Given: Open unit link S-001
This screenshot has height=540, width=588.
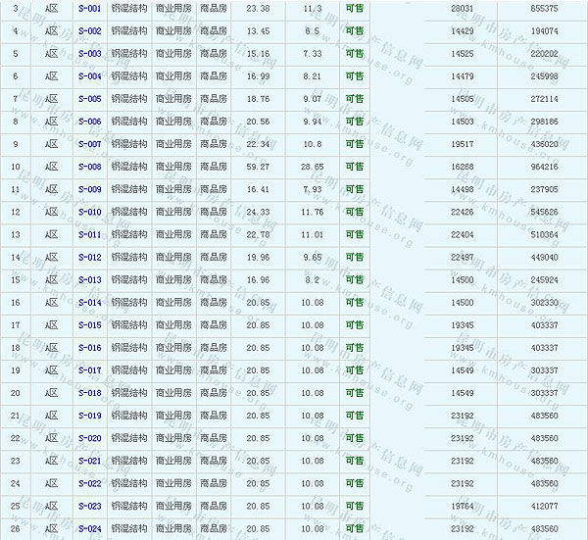Looking at the screenshot, I should pyautogui.click(x=89, y=8).
